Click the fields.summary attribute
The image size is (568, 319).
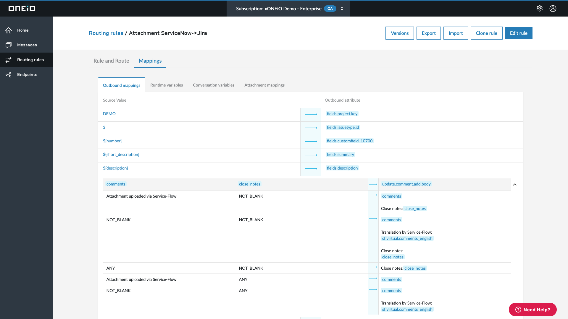pos(341,154)
